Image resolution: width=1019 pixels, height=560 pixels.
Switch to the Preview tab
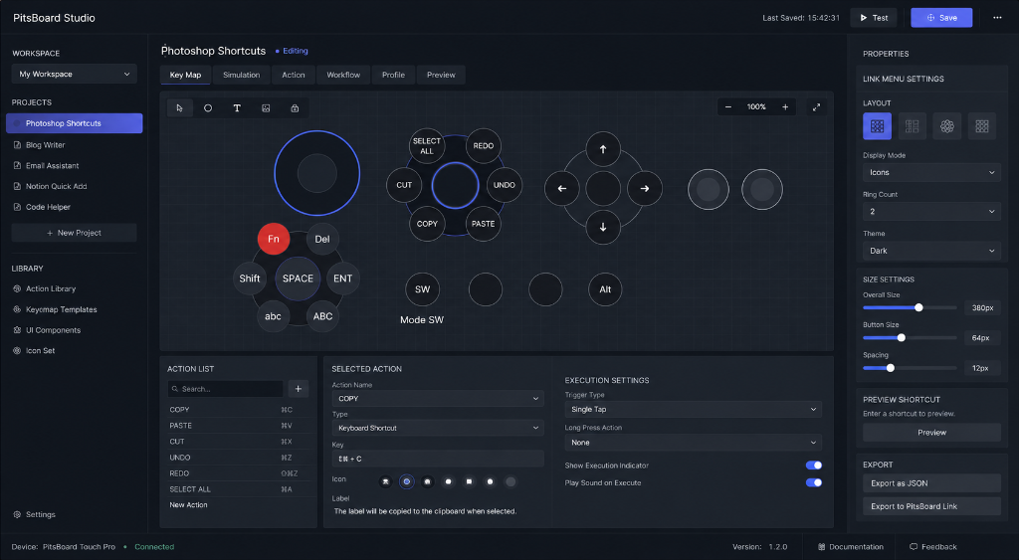click(441, 75)
